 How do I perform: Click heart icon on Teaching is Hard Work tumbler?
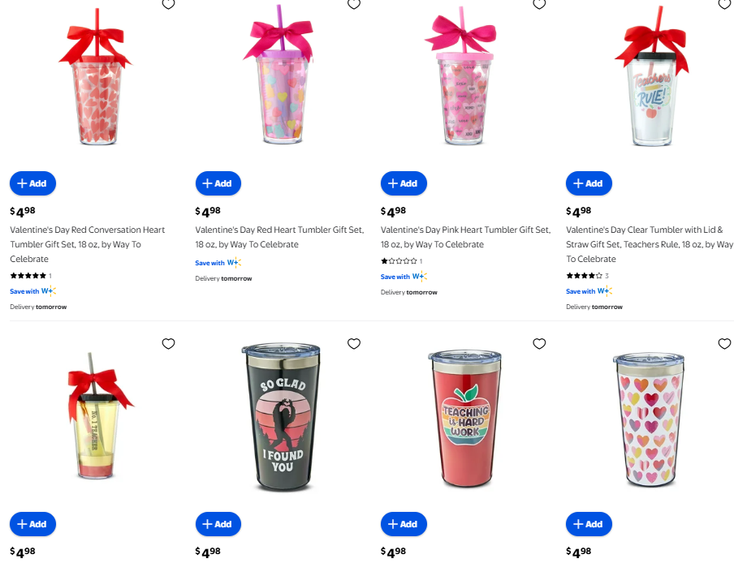pyautogui.click(x=539, y=344)
